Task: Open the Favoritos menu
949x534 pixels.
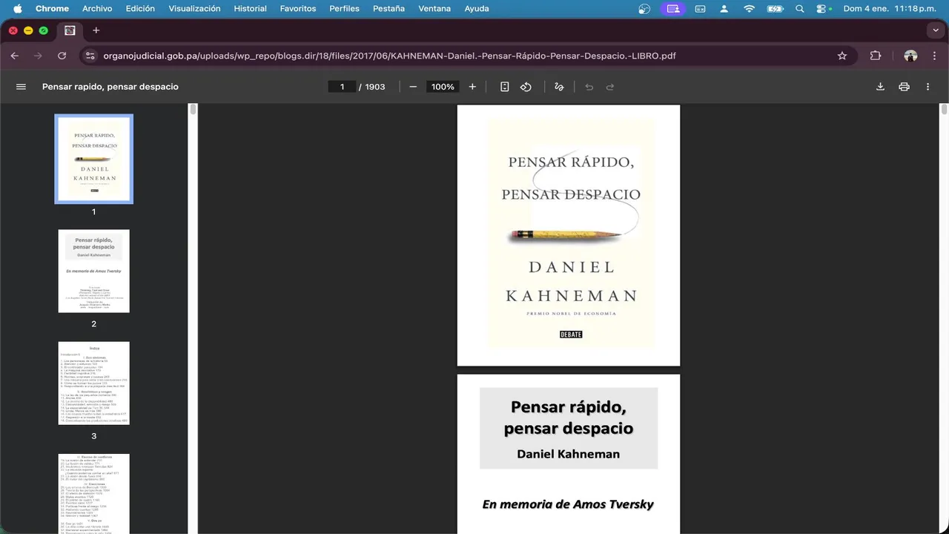Action: click(x=298, y=9)
